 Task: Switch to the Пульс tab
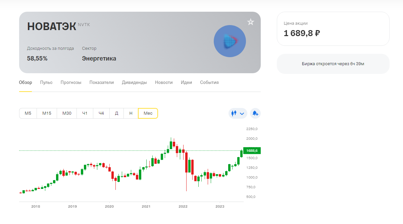tap(46, 83)
